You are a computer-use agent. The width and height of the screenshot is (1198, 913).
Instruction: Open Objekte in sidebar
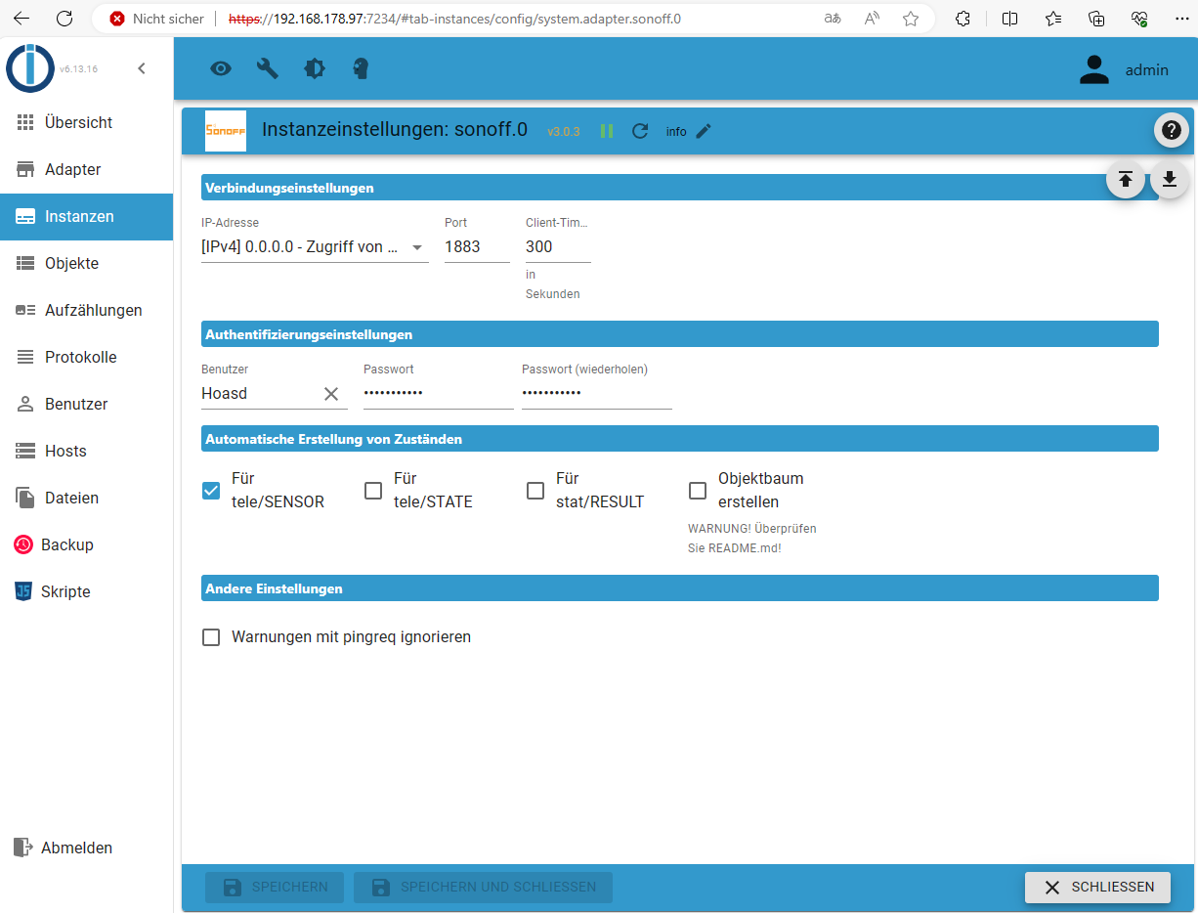coord(87,263)
